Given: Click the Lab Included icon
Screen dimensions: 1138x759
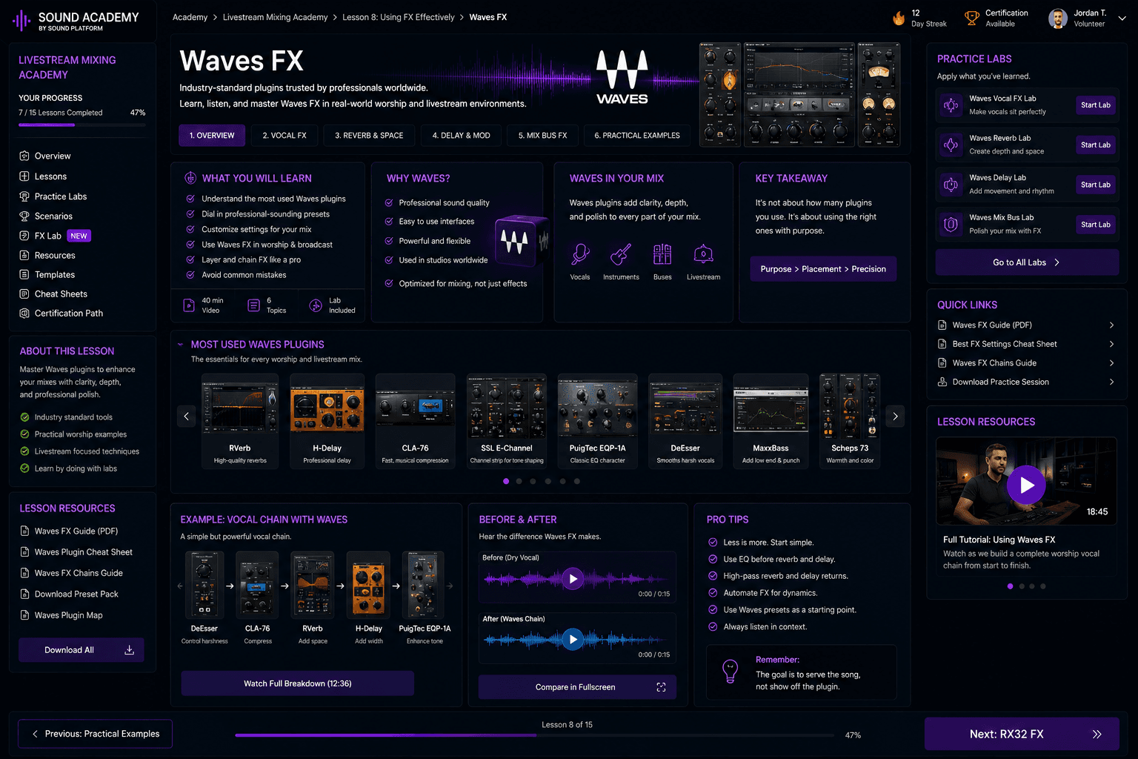Looking at the screenshot, I should (x=316, y=305).
